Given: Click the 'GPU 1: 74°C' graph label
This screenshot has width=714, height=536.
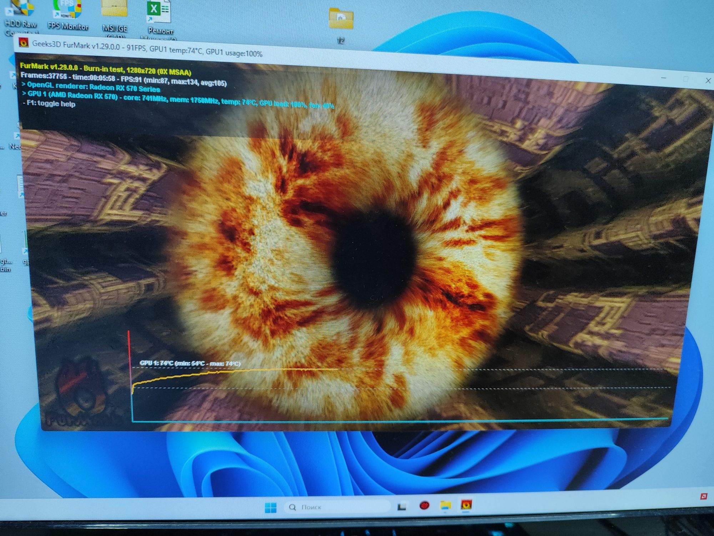Looking at the screenshot, I should [190, 363].
